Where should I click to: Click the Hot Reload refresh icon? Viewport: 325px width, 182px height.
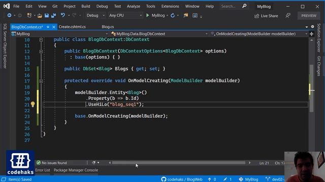pyautogui.click(x=173, y=16)
